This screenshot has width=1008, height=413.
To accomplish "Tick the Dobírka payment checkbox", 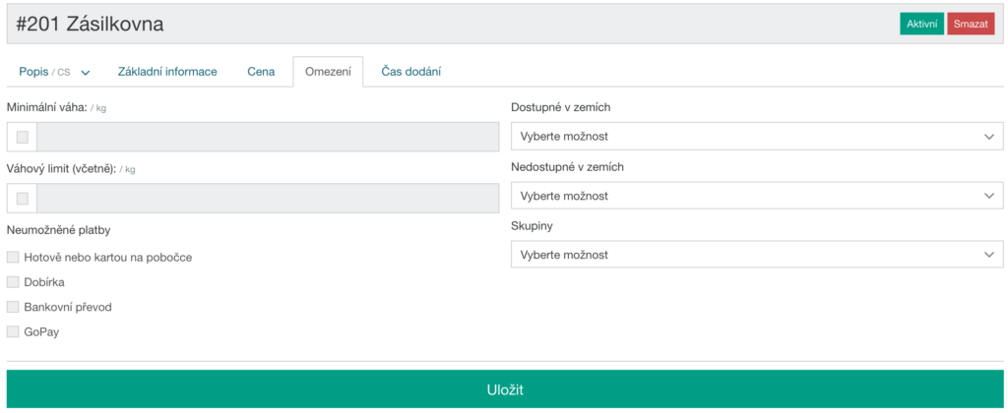I will tap(13, 282).
